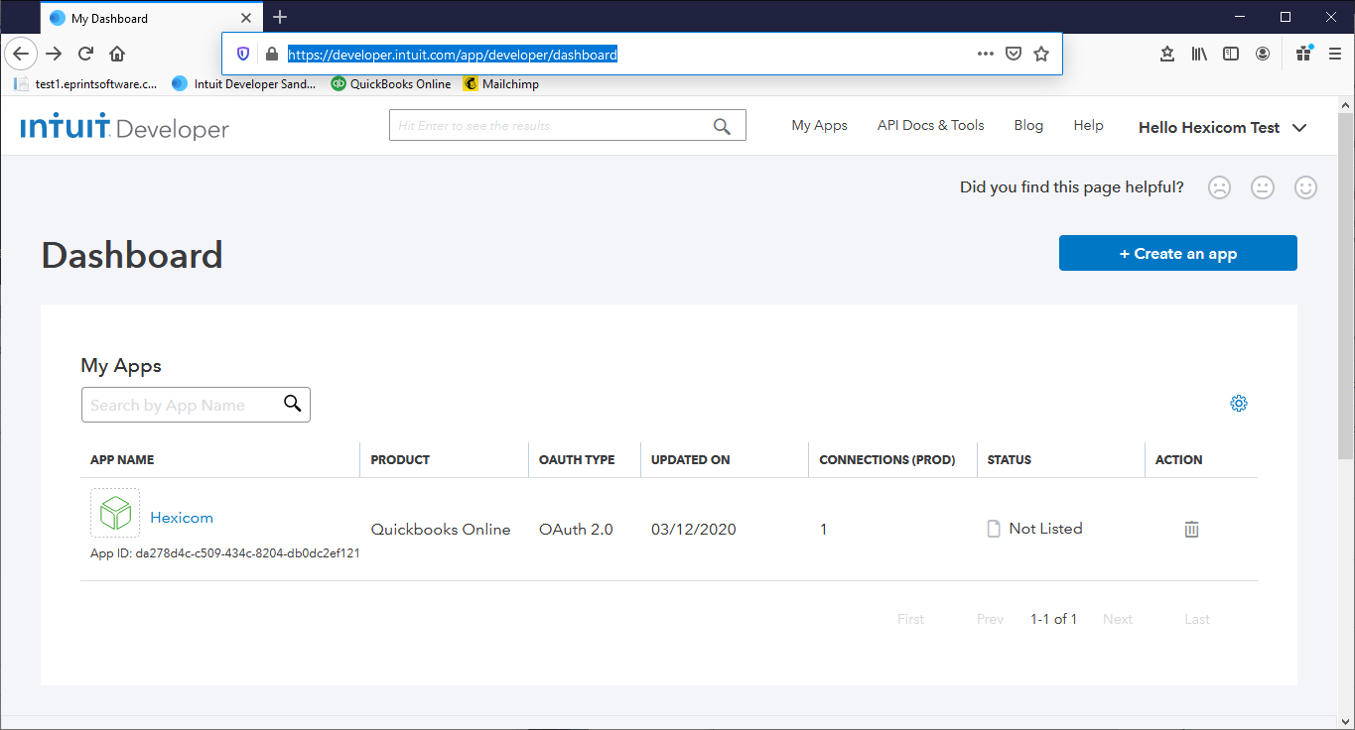
Task: Go back using the browser back arrow
Action: [22, 54]
